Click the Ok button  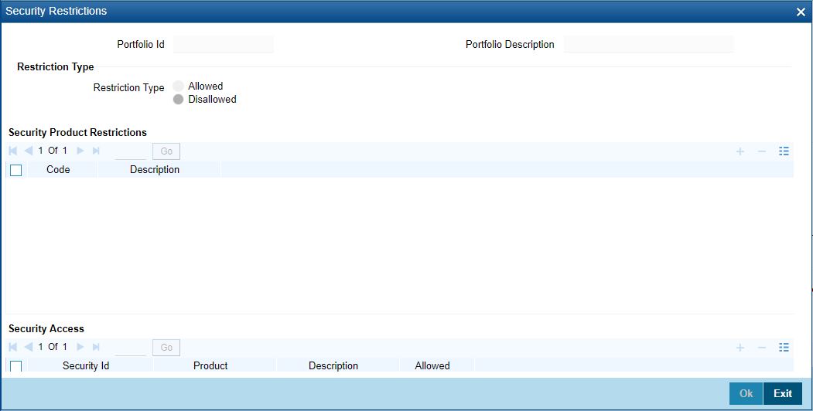[x=746, y=393]
